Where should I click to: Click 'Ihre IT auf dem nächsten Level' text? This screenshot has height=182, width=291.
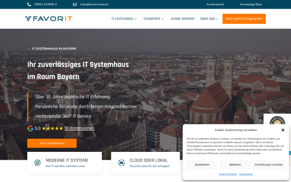click(65, 166)
